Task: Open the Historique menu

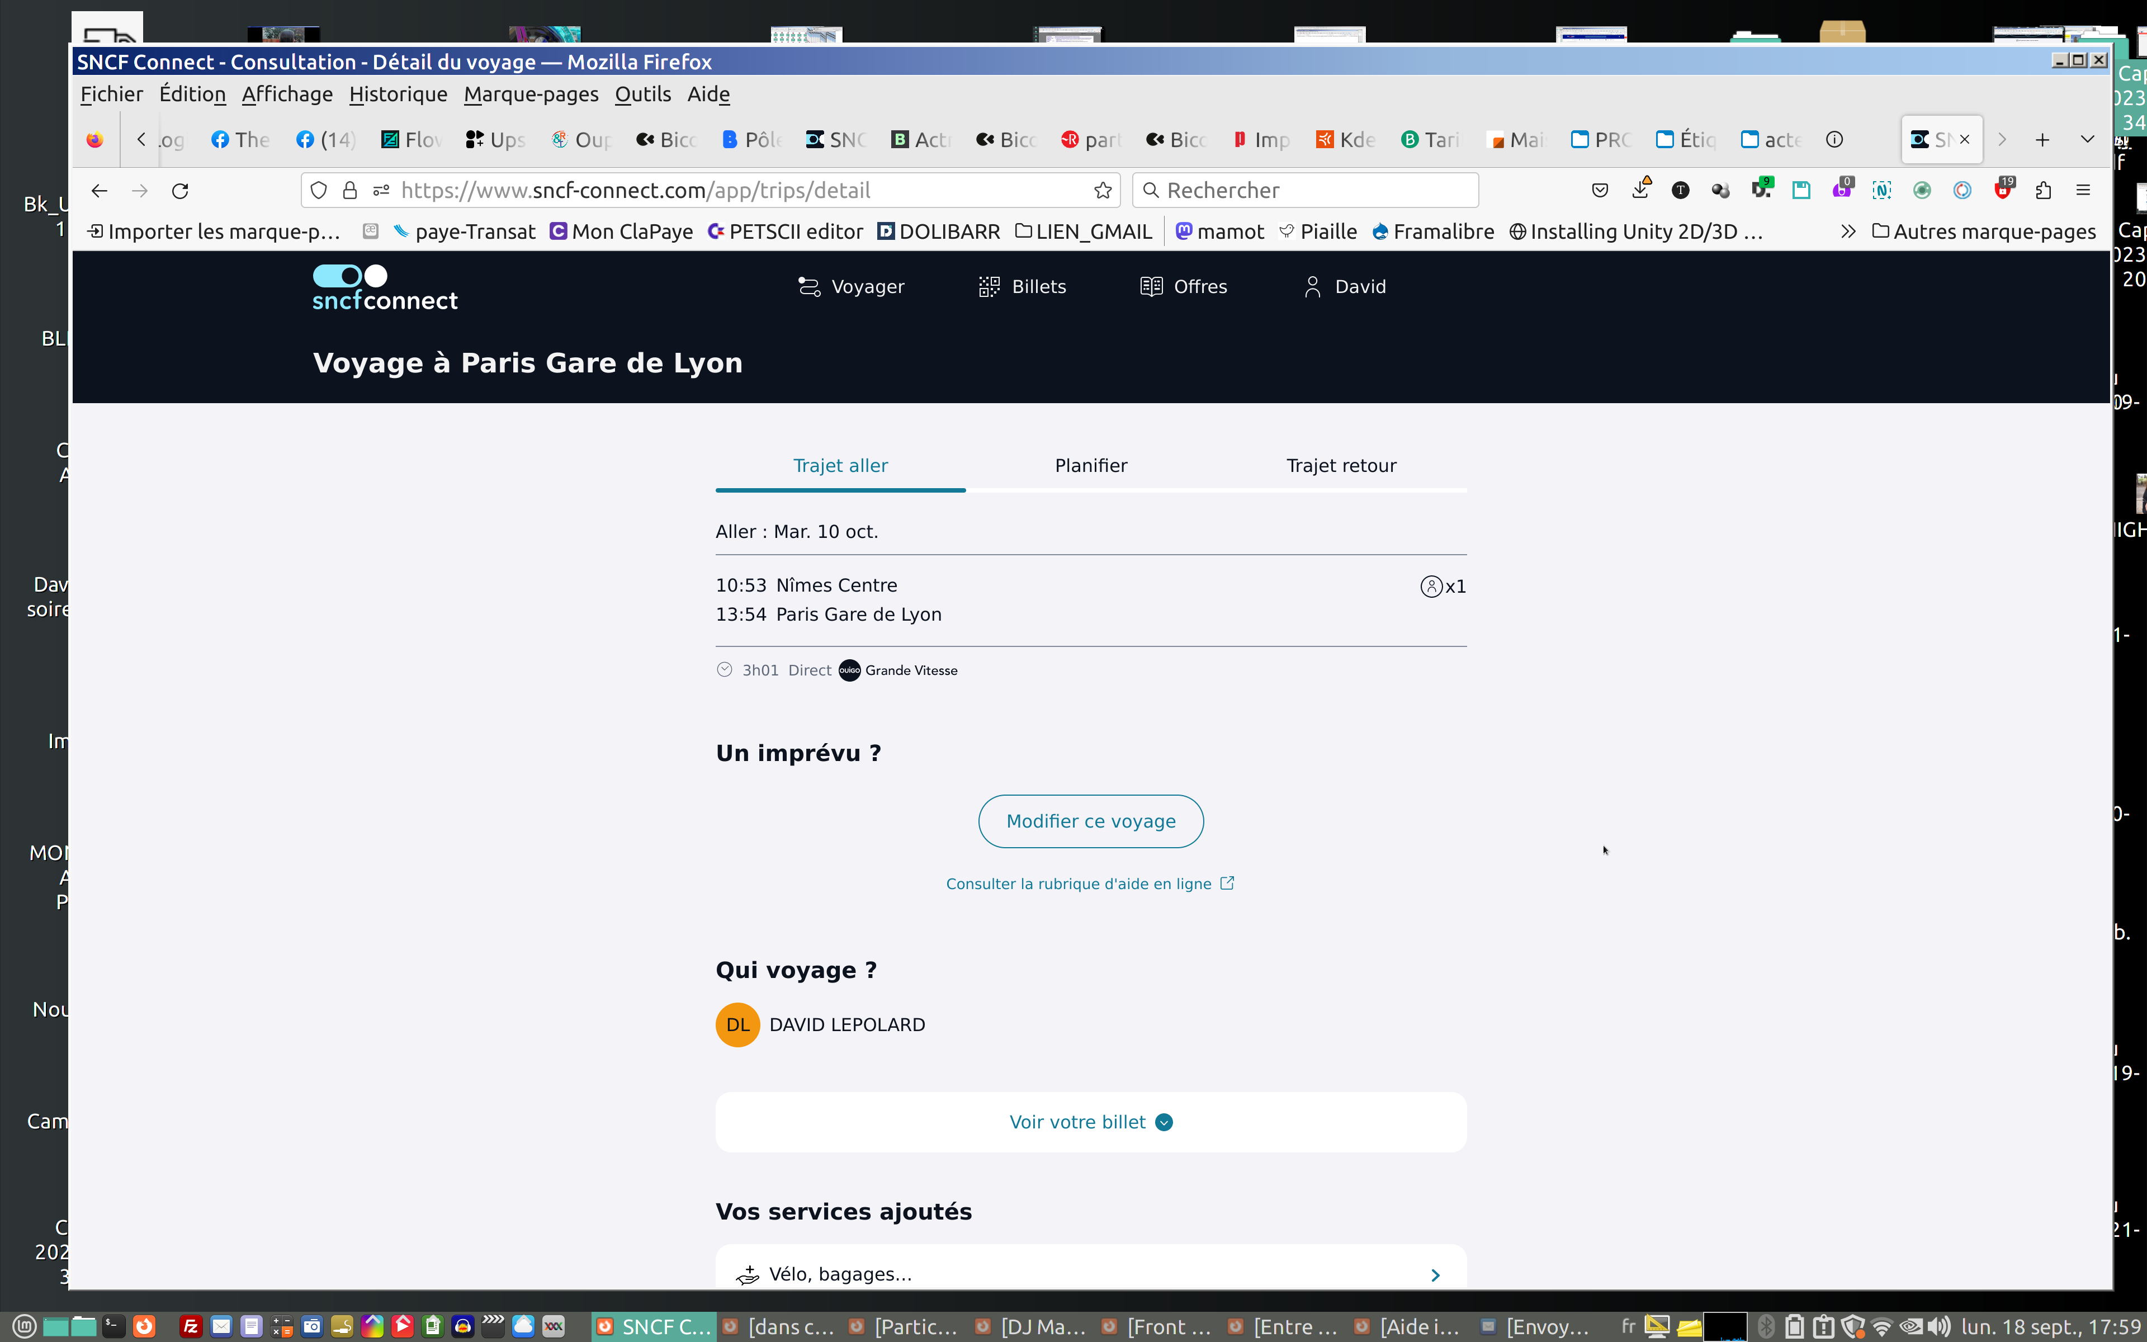Action: (398, 94)
